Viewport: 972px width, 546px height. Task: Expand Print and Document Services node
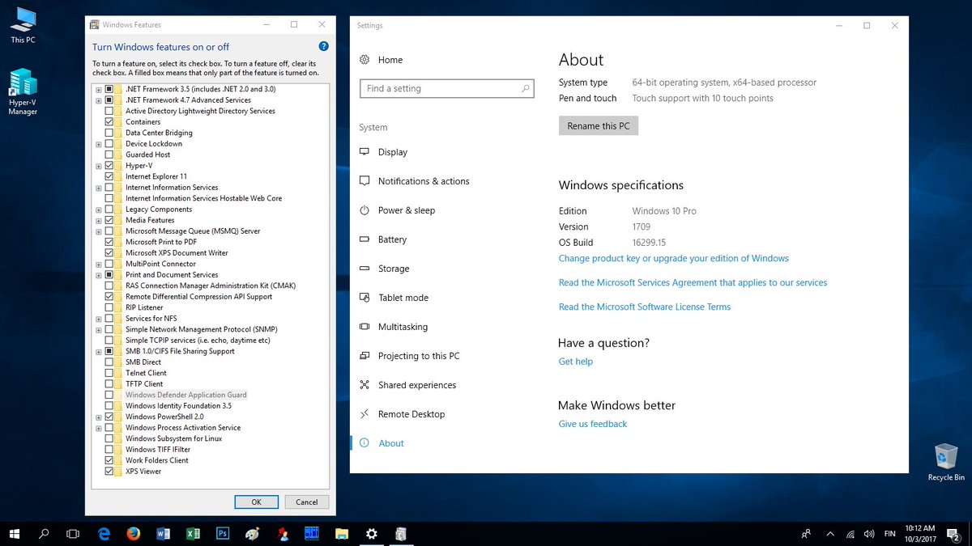point(99,275)
